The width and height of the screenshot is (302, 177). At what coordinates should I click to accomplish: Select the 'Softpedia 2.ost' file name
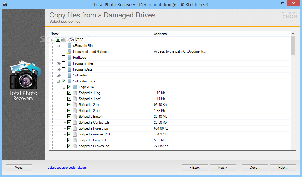point(89,111)
